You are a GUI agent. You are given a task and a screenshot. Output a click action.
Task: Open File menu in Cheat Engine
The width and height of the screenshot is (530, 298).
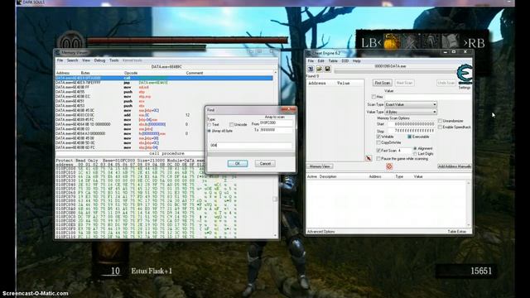[x=311, y=60]
